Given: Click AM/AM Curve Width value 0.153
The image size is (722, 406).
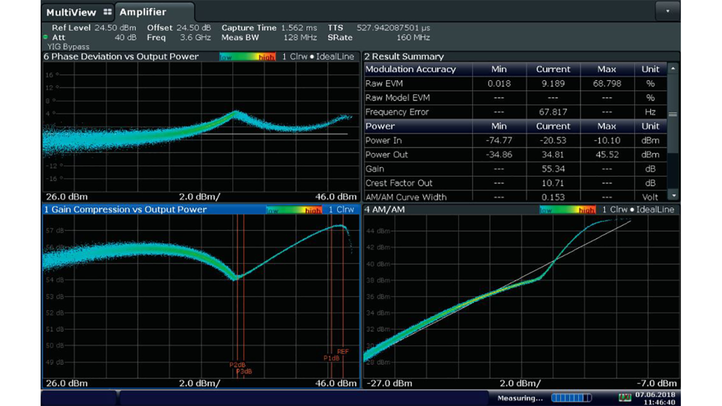Looking at the screenshot, I should (553, 197).
